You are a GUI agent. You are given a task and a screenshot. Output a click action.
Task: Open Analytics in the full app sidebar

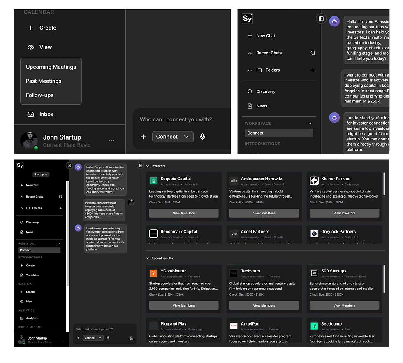(x=29, y=319)
